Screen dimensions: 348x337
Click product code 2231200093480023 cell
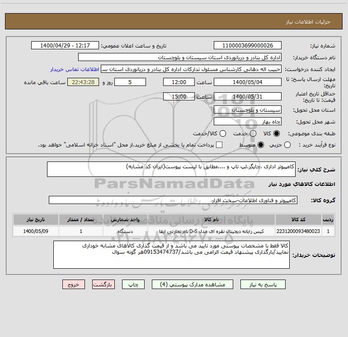tap(298, 231)
